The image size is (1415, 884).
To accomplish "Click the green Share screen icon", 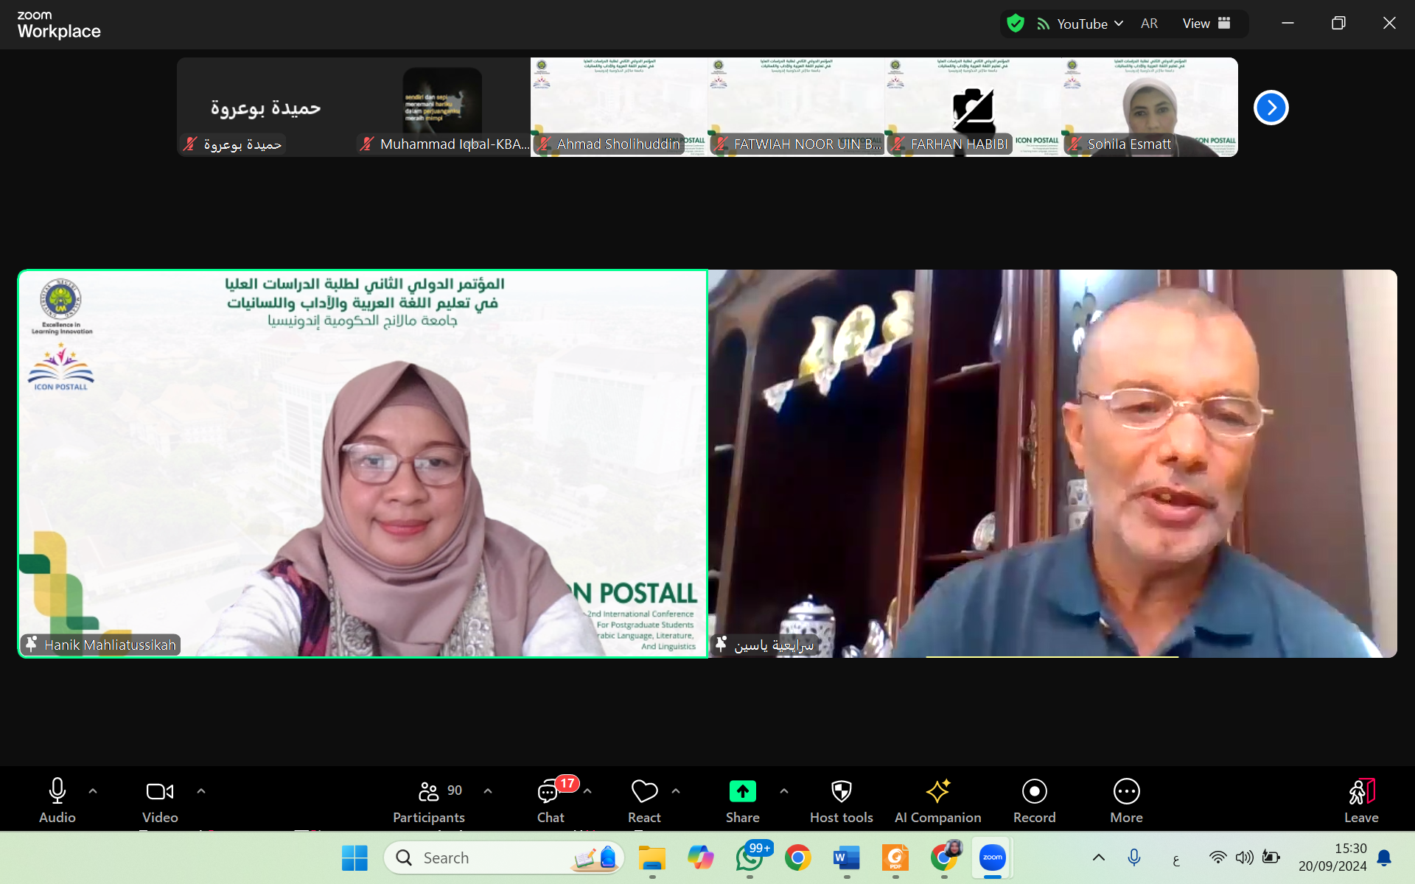I will (742, 791).
